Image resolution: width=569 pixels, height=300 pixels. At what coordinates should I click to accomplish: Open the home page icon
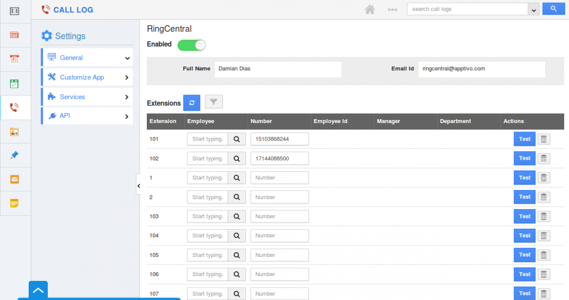tap(370, 10)
